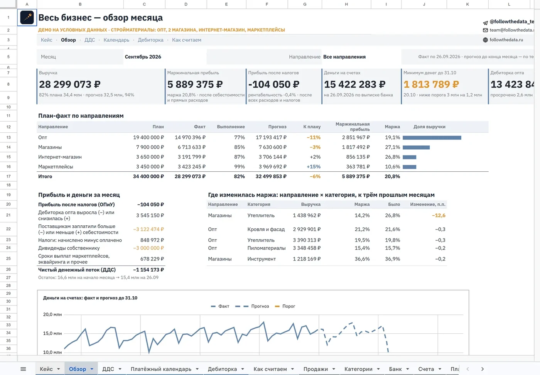The width and height of the screenshot is (540, 375).
Task: Click the globe website icon
Action: (485, 40)
